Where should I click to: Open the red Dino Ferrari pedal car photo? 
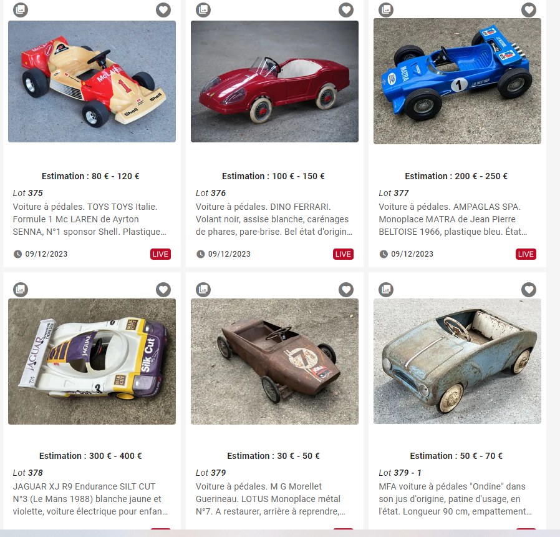pyautogui.click(x=274, y=82)
